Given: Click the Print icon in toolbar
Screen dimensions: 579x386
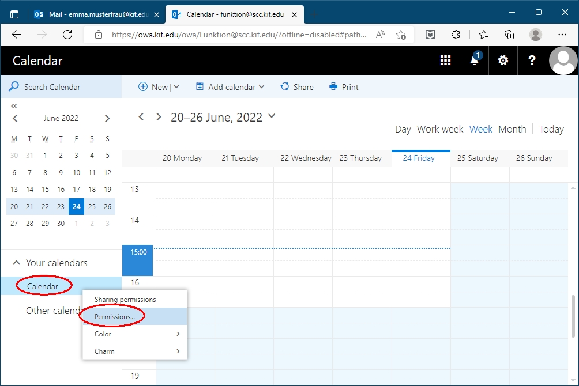Looking at the screenshot, I should [x=333, y=87].
